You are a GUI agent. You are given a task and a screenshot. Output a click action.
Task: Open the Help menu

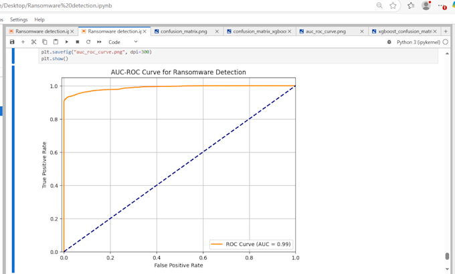tap(39, 20)
